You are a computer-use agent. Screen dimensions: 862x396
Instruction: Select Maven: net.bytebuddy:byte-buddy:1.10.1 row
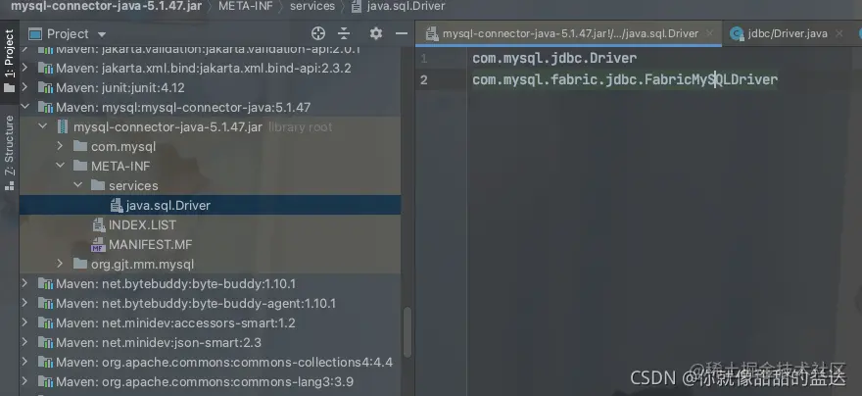click(x=210, y=284)
